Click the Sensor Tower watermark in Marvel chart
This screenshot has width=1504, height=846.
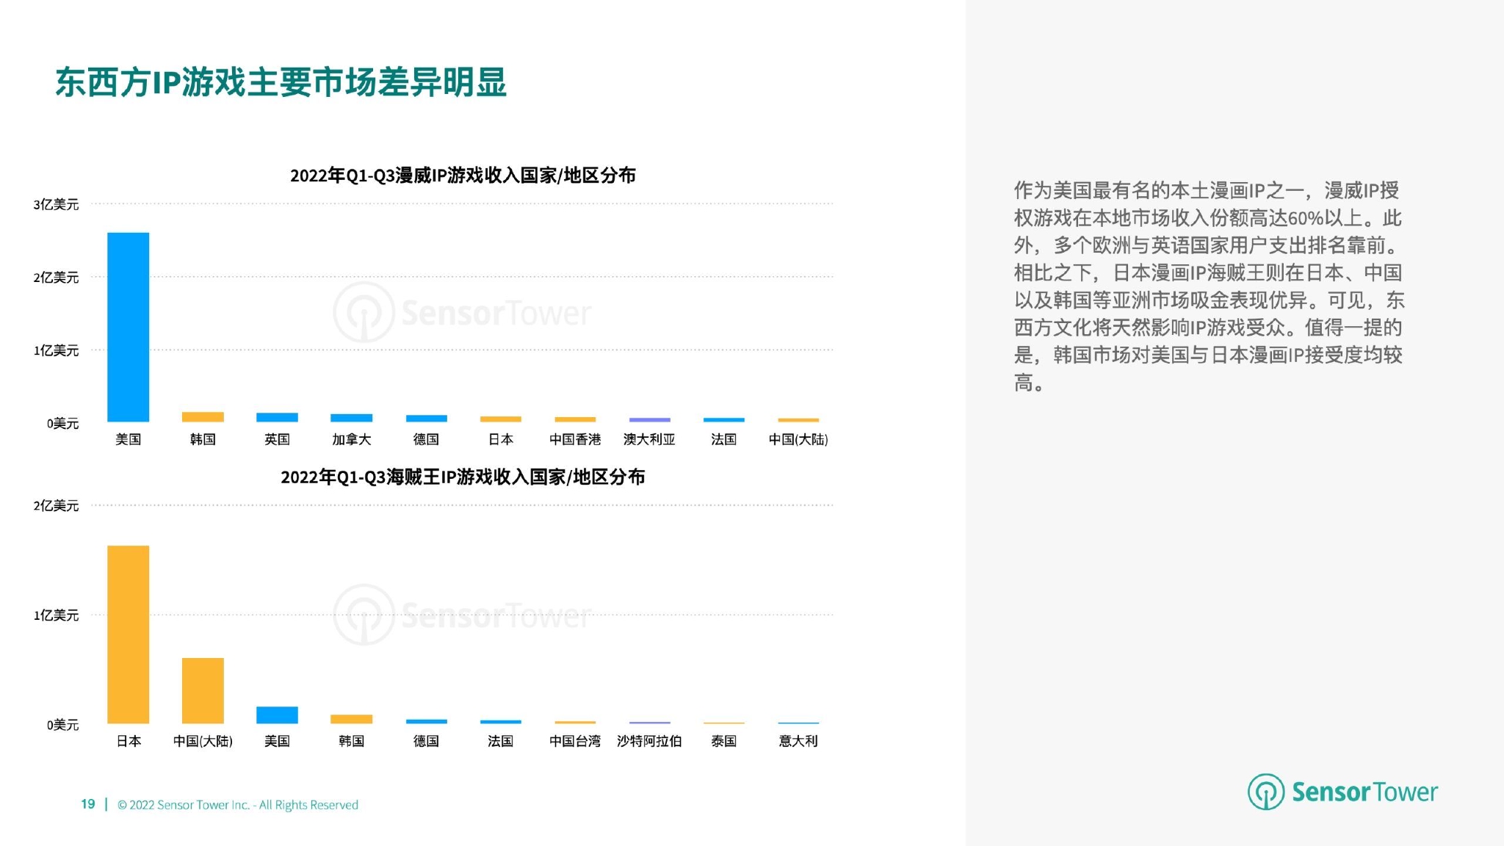point(462,313)
